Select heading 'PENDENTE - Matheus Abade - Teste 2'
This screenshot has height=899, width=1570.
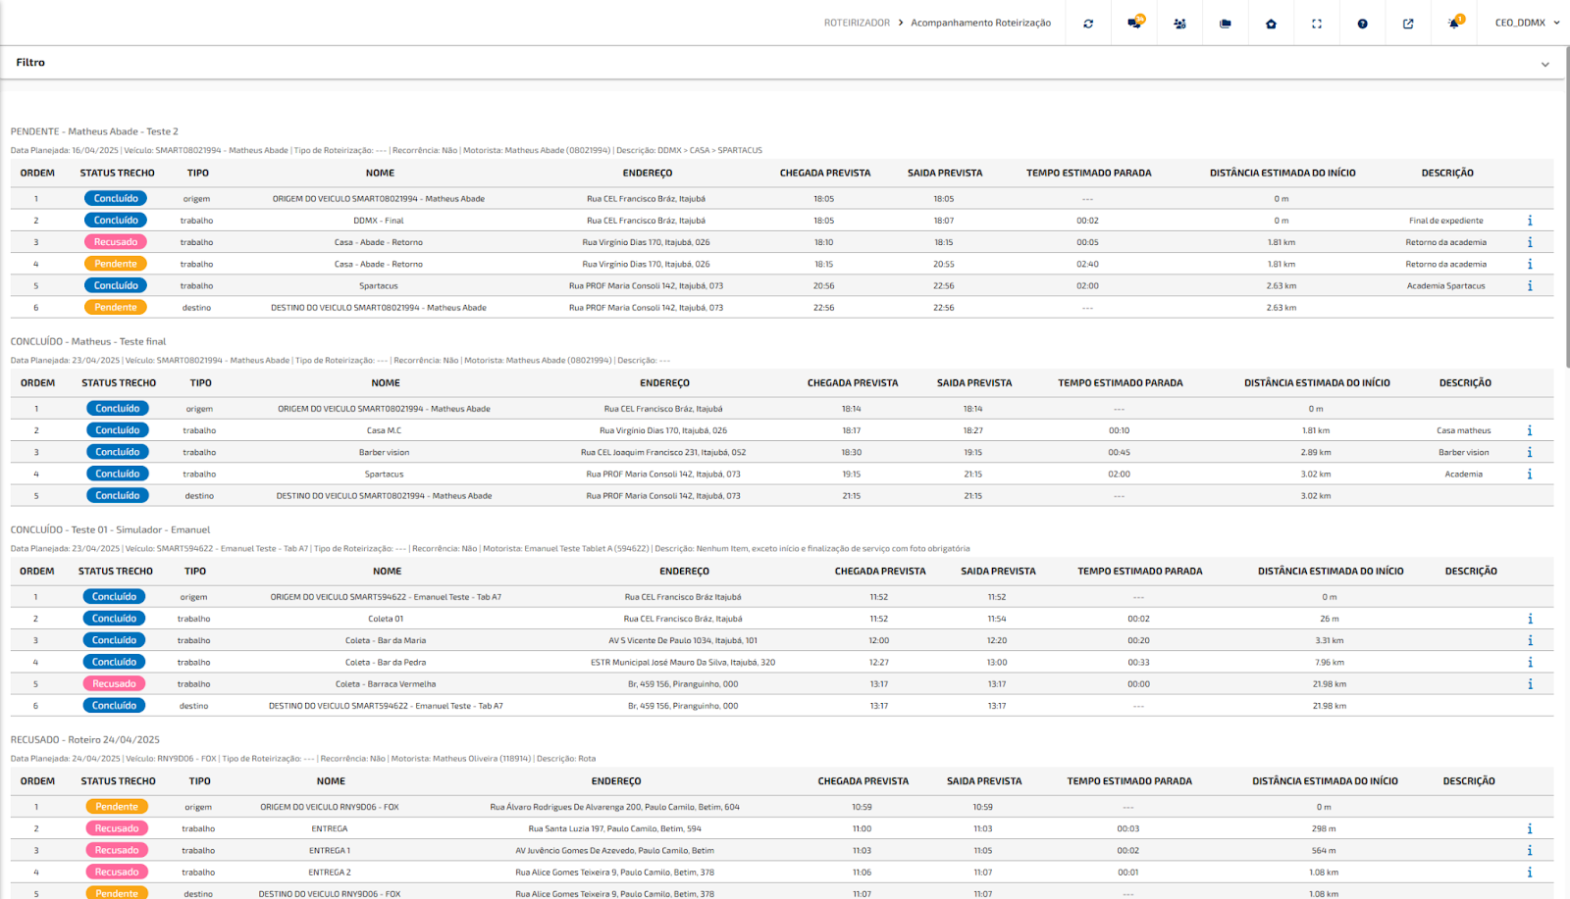(x=94, y=131)
